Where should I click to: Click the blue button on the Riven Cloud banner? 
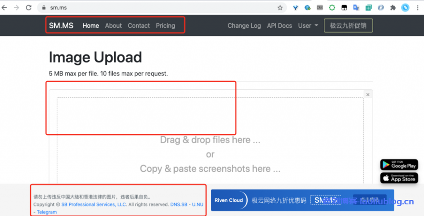point(370,200)
